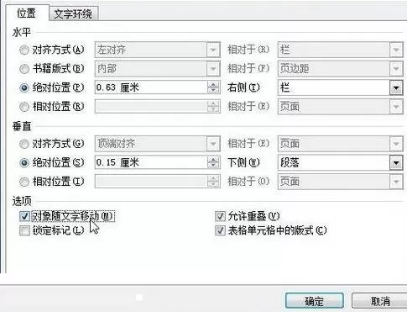This screenshot has height=312, width=407.
Task: Open 相对于(F) 页边距 dropdown
Action: [396, 69]
